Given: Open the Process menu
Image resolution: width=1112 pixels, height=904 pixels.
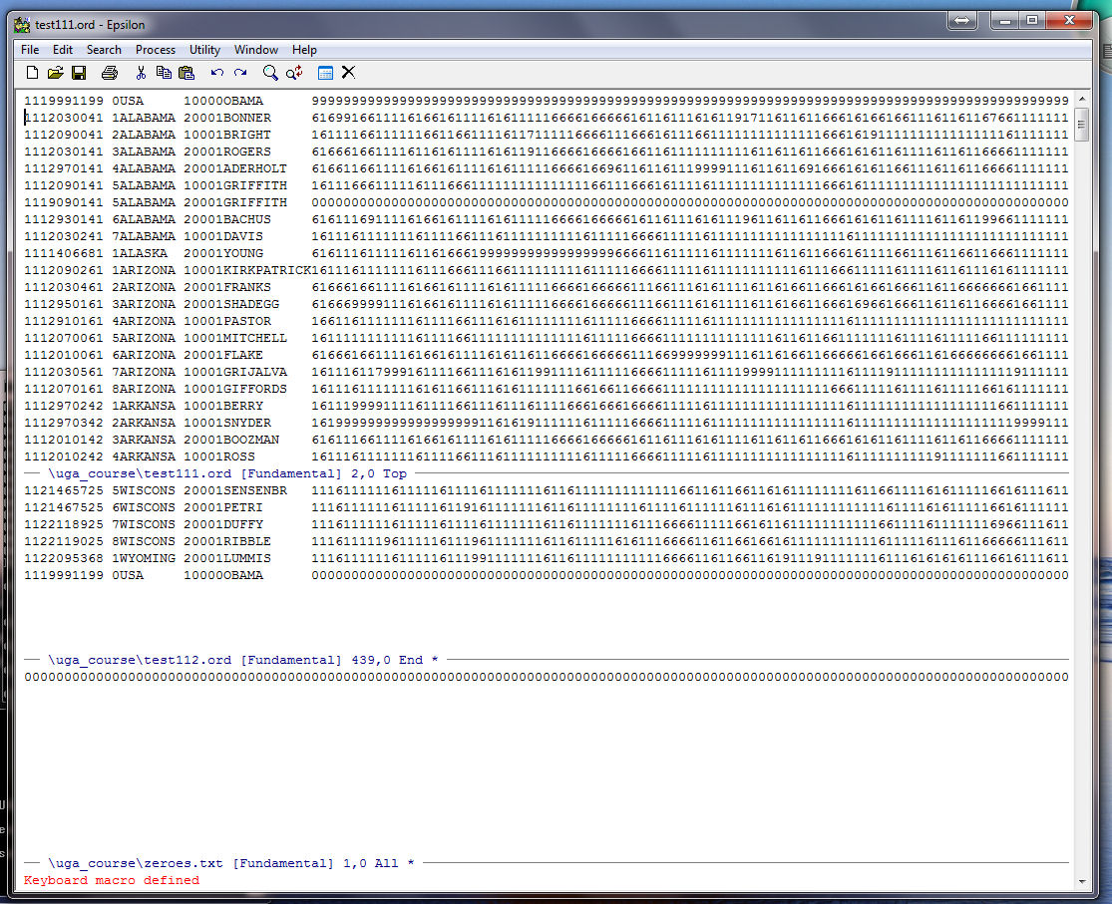Looking at the screenshot, I should (155, 50).
